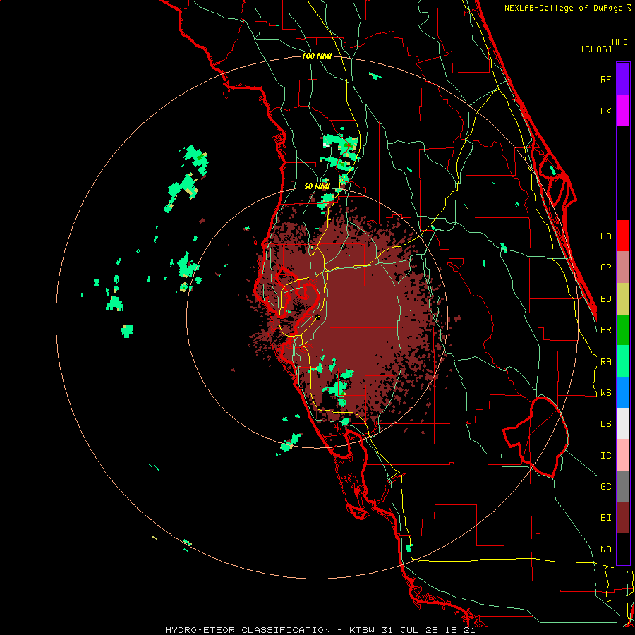Click the "WS" legend label
Viewport: 635px width, 635px height.
click(606, 393)
